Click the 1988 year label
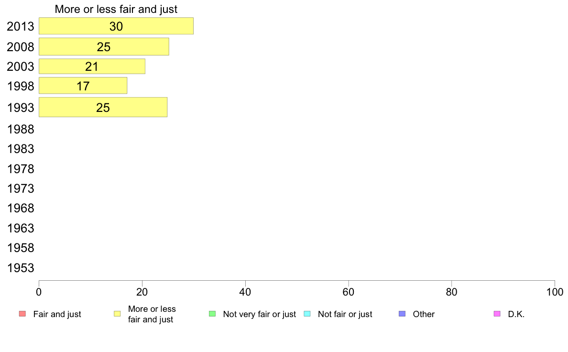The height and width of the screenshot is (352, 568). 21,130
